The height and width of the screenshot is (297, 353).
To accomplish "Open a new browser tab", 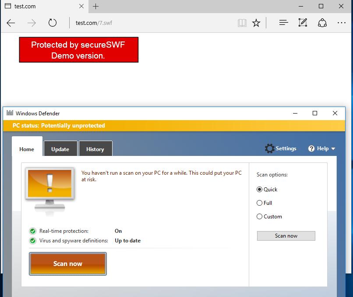I will click(95, 7).
